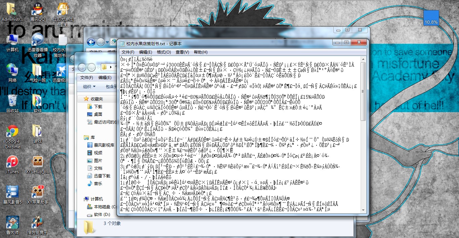The height and width of the screenshot is (238, 459).
Task: Click the breadcrumb arrow beside the folder icon
Action: pos(111,67)
